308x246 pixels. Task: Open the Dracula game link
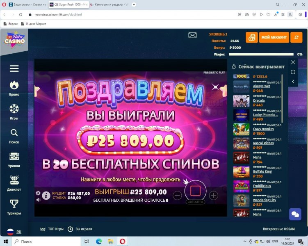pos(259,100)
